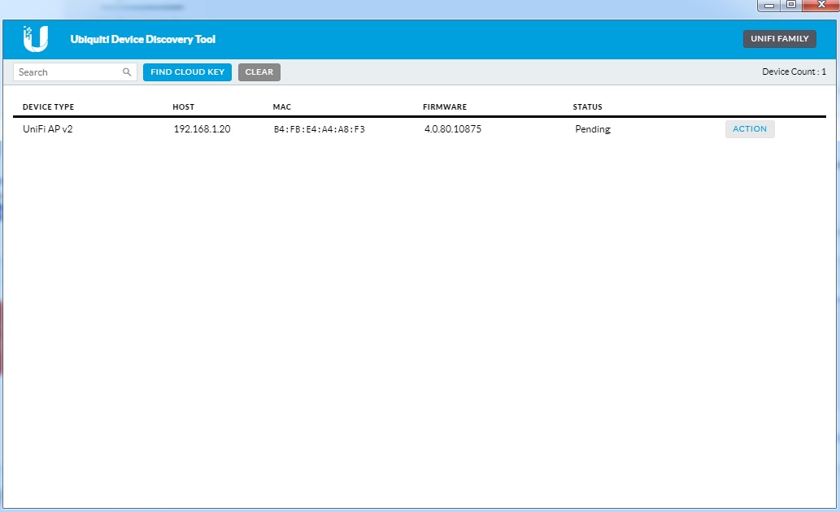Click the Pending status text

(593, 129)
